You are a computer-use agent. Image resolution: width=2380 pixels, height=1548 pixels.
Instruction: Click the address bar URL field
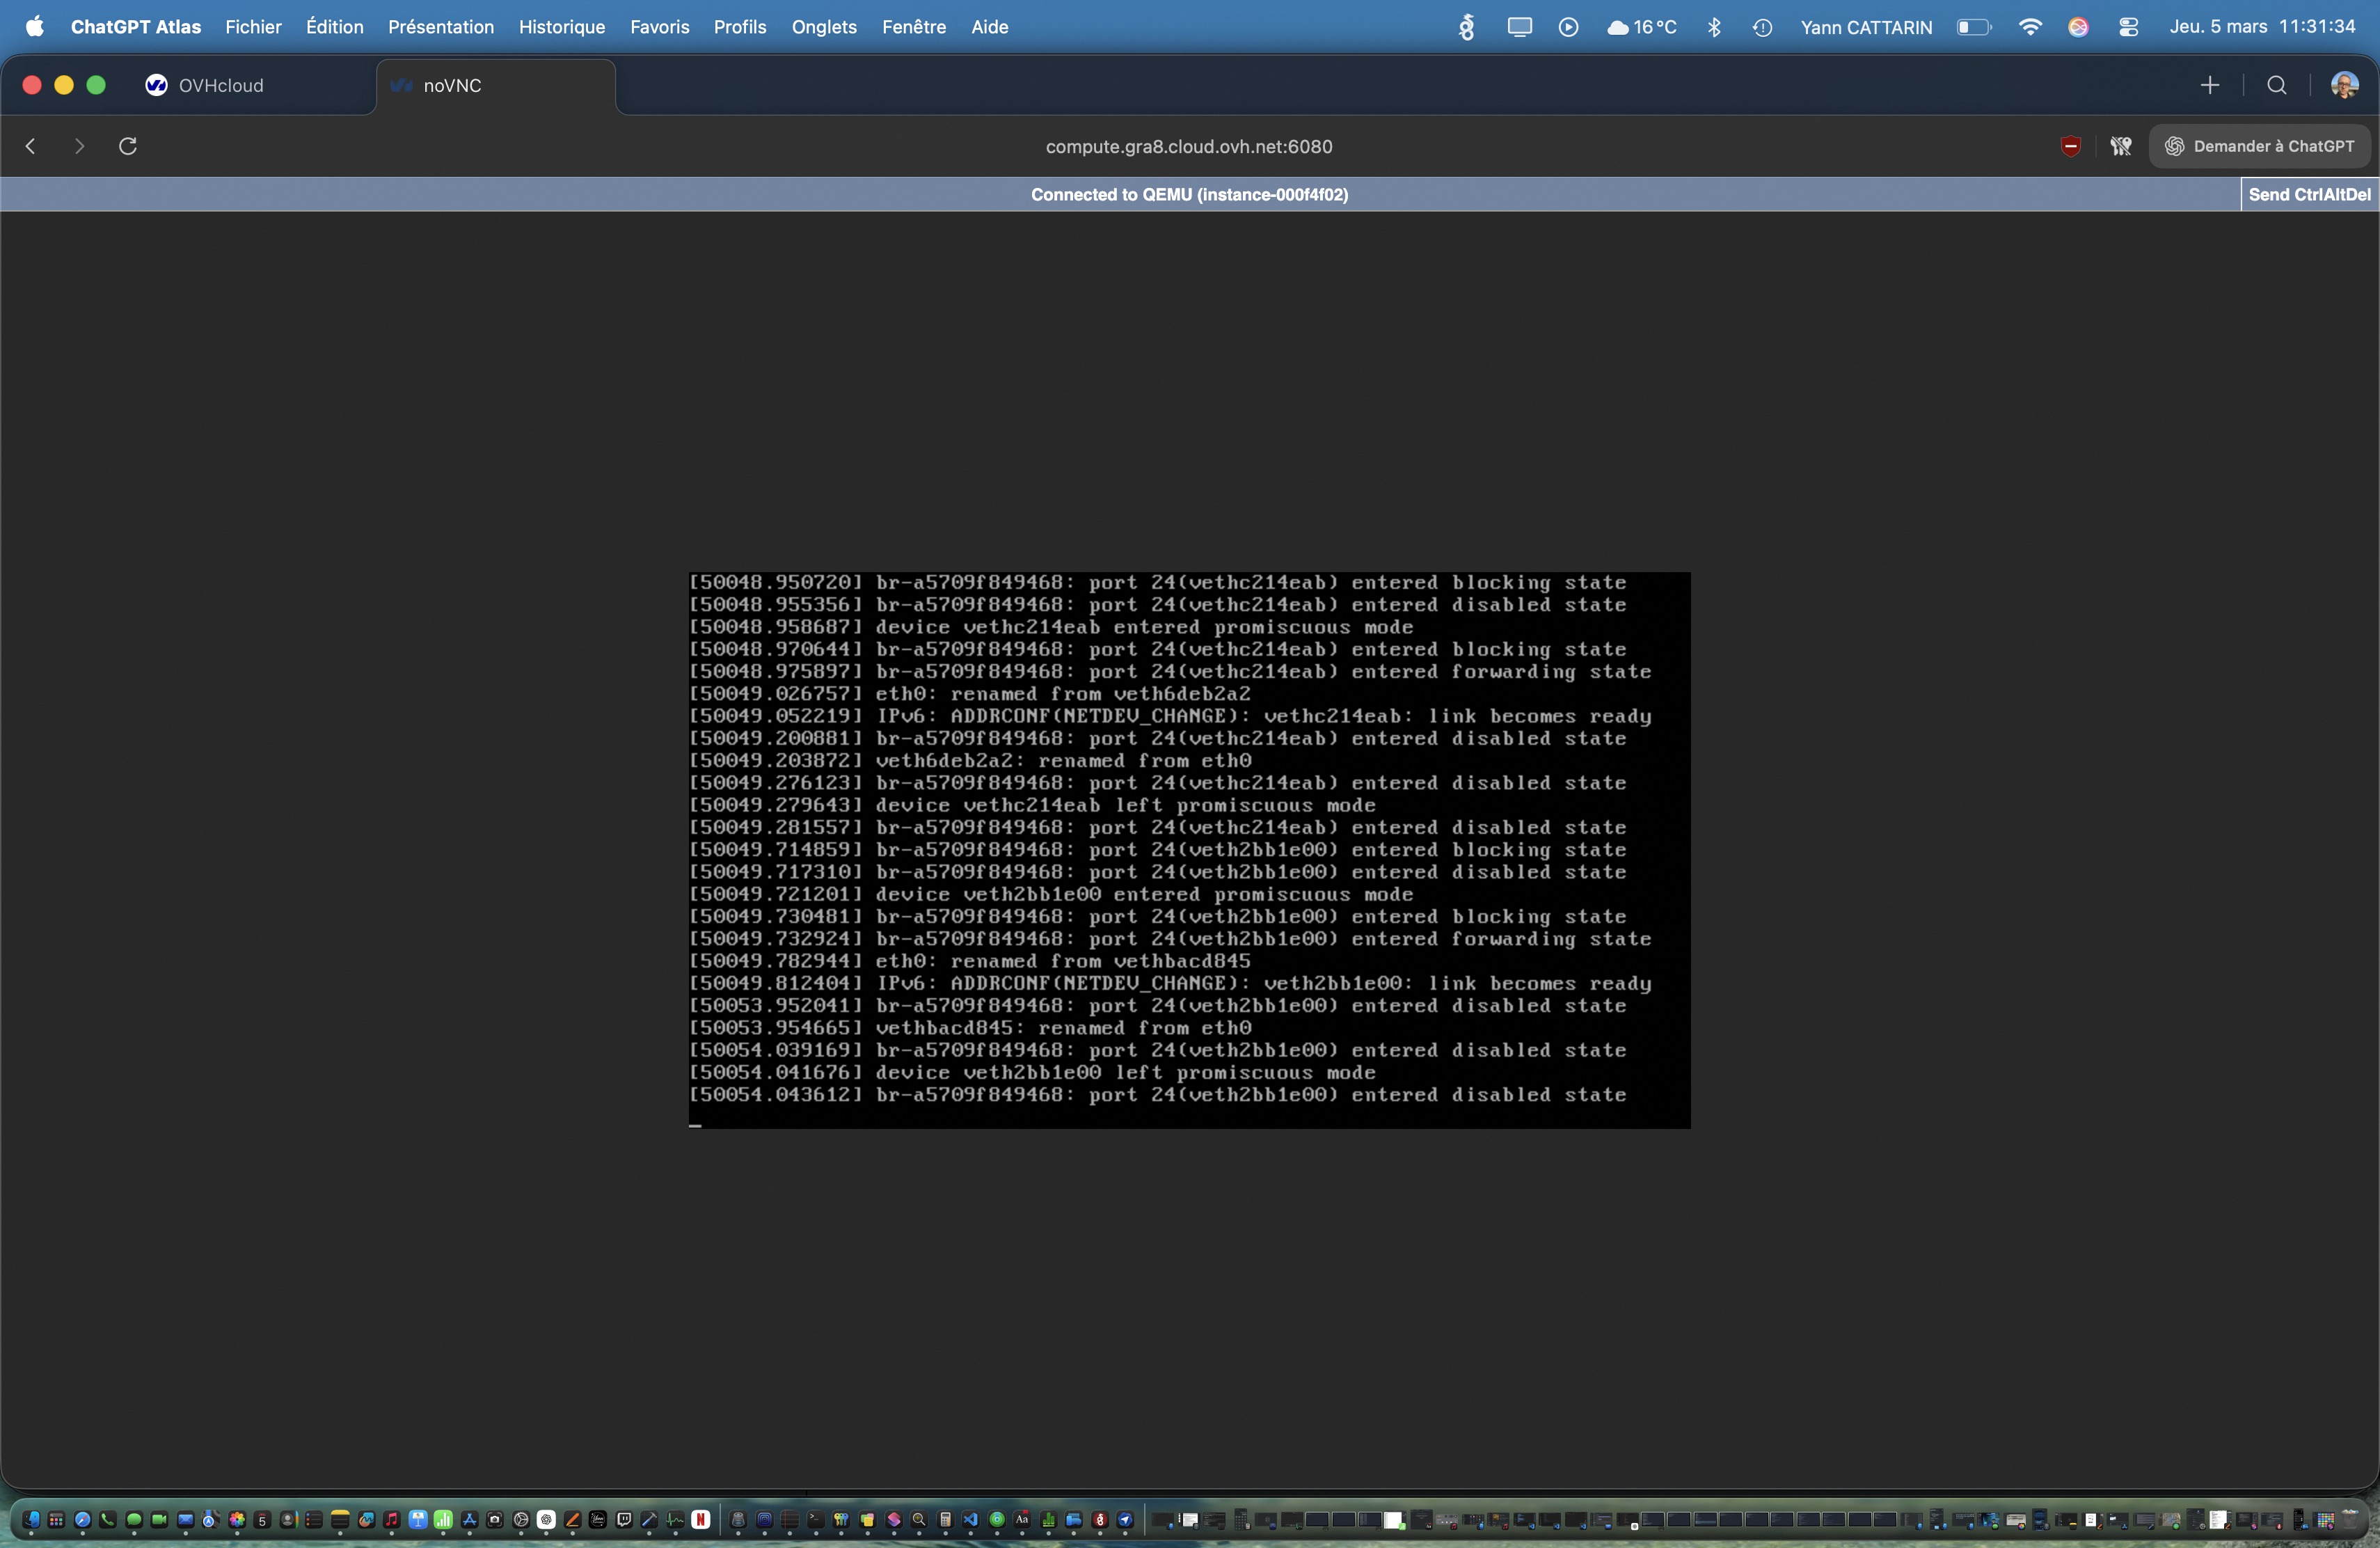coord(1188,146)
